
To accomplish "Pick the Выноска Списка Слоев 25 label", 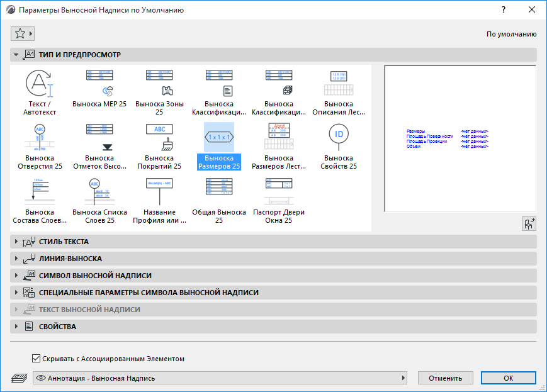I will 99,201.
